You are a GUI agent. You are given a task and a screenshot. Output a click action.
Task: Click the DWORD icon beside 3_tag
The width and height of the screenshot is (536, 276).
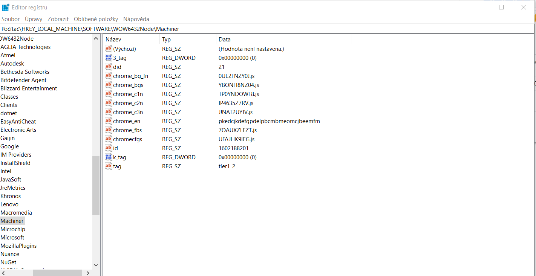pyautogui.click(x=109, y=58)
